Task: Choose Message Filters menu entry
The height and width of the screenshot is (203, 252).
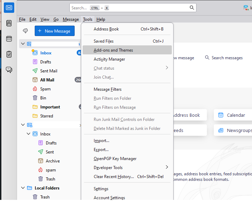Action: click(127, 89)
